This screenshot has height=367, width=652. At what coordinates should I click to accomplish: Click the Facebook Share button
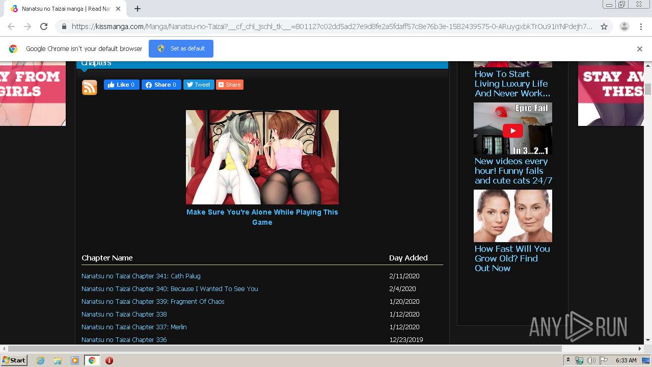tap(161, 85)
